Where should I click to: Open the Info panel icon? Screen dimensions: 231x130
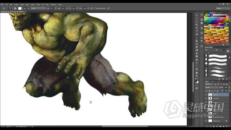tap(202, 23)
